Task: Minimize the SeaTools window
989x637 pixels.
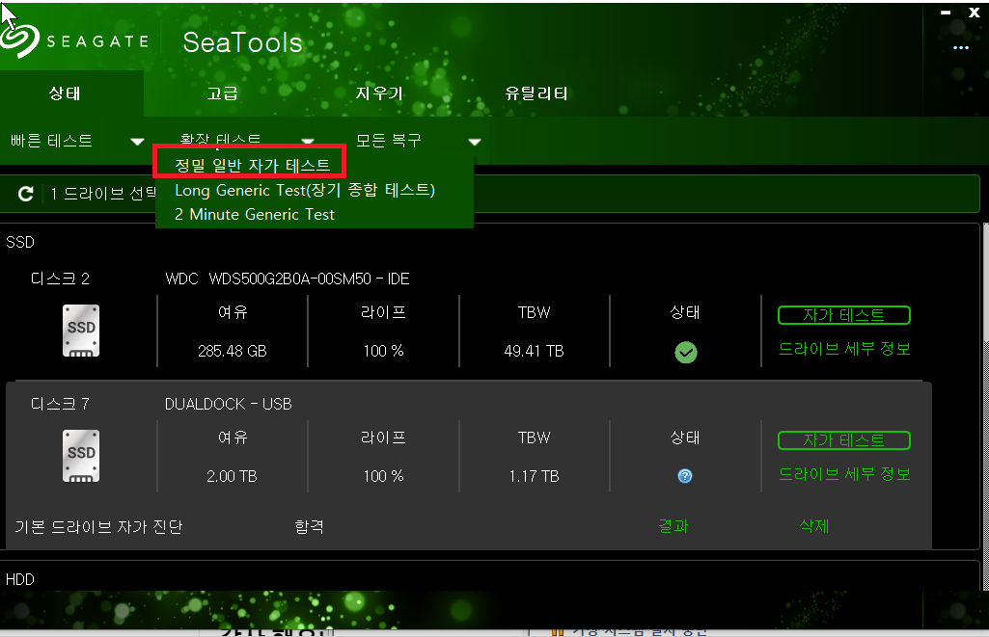Action: coord(946,13)
